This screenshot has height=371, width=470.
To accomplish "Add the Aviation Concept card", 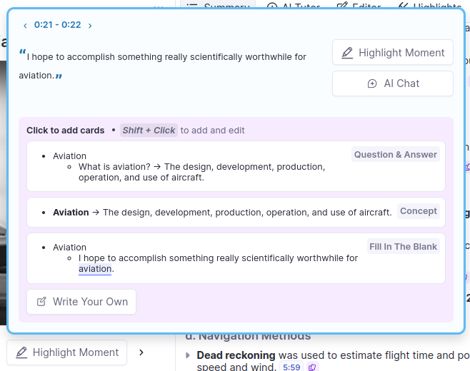I will click(x=233, y=212).
